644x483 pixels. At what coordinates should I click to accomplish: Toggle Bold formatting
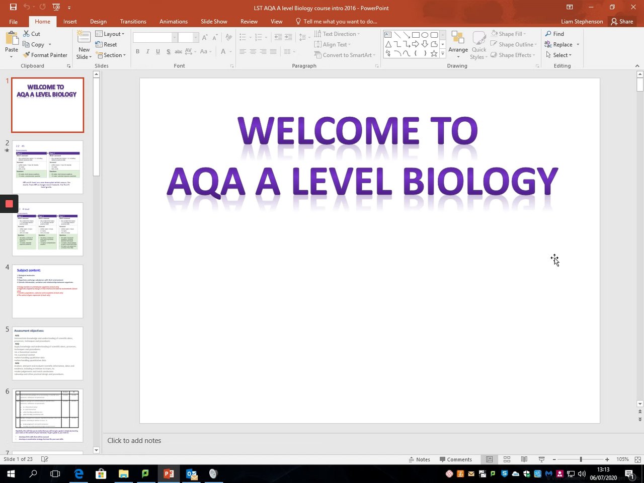pos(137,51)
